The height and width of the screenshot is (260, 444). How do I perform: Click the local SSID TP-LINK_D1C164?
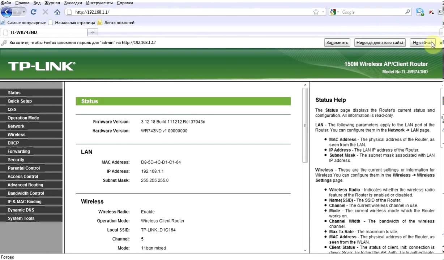158,230
